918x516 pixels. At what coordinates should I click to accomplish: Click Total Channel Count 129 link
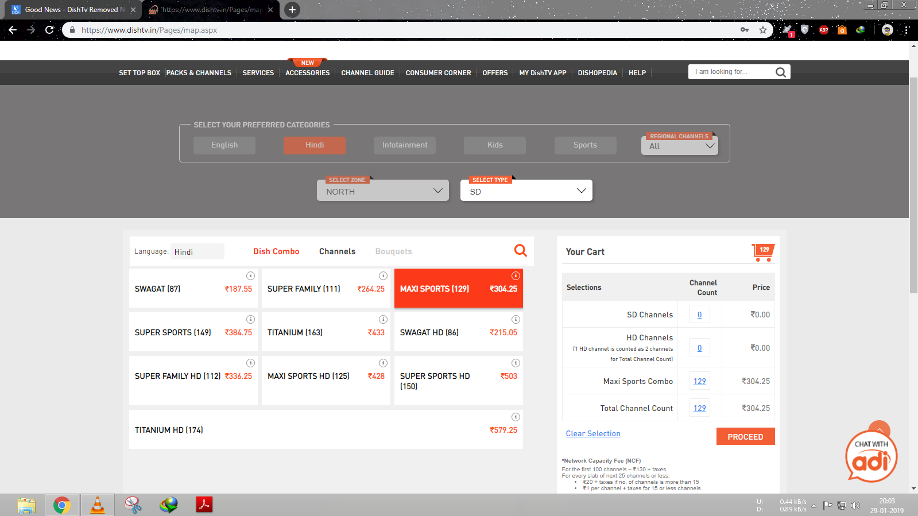[x=699, y=408]
